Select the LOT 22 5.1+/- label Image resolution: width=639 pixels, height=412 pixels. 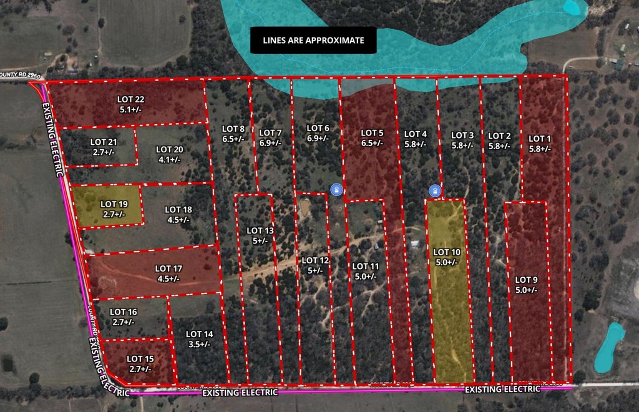click(130, 104)
